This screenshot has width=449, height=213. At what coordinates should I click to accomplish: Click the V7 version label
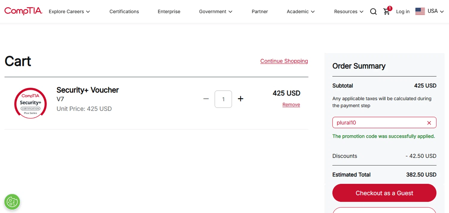[60, 99]
